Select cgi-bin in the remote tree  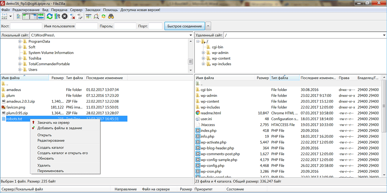point(218,47)
